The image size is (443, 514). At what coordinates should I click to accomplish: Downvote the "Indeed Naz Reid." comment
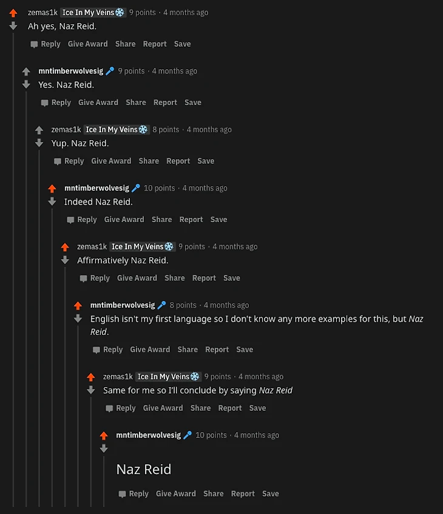(52, 201)
